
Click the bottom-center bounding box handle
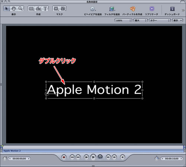point(94,99)
